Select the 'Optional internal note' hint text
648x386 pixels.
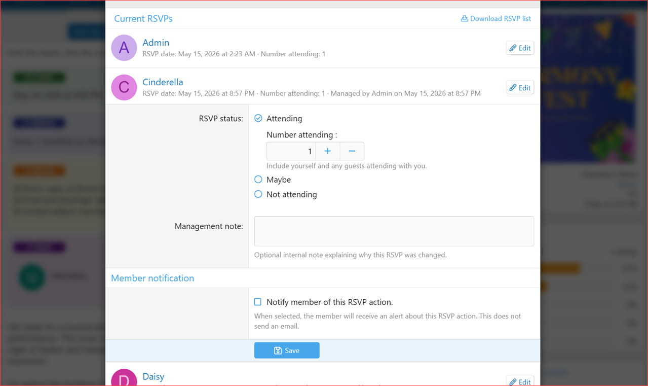(351, 255)
